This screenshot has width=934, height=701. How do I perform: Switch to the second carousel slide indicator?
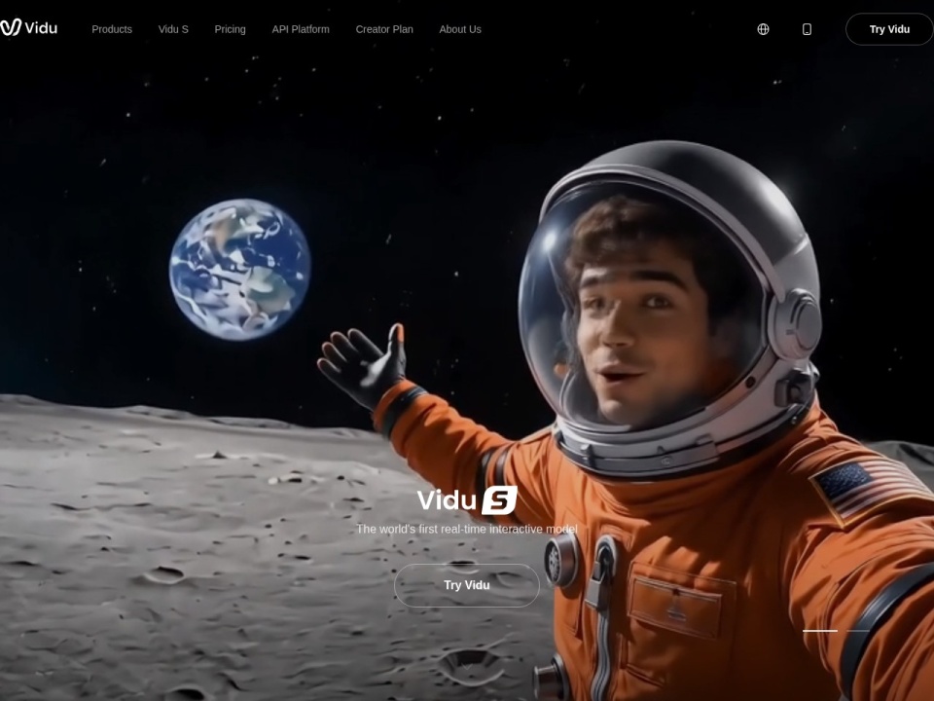(858, 631)
